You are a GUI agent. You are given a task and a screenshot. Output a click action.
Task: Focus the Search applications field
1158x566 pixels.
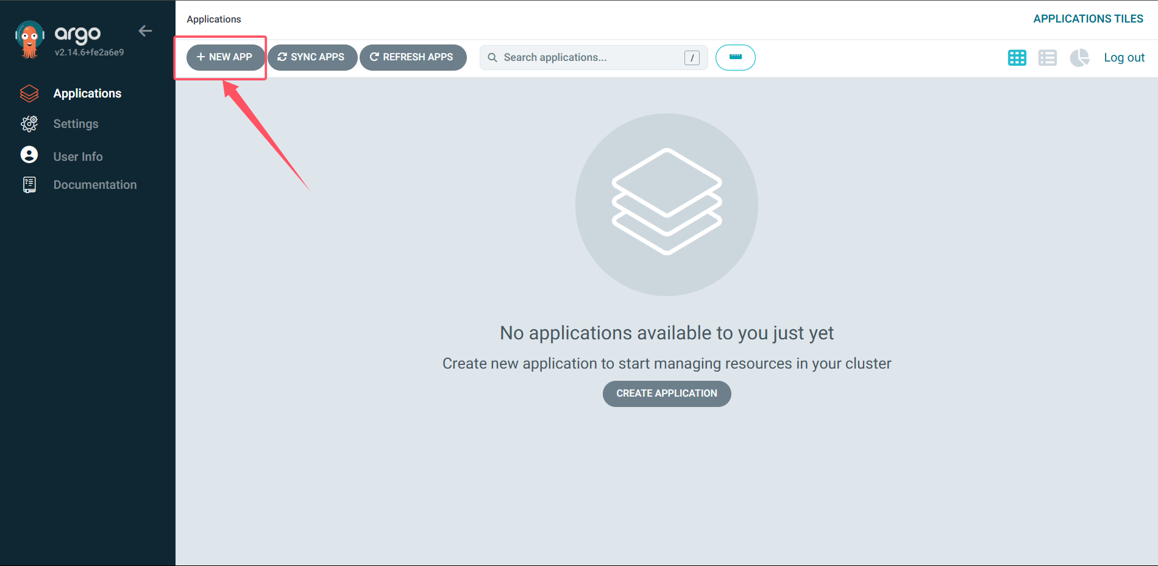tap(594, 57)
